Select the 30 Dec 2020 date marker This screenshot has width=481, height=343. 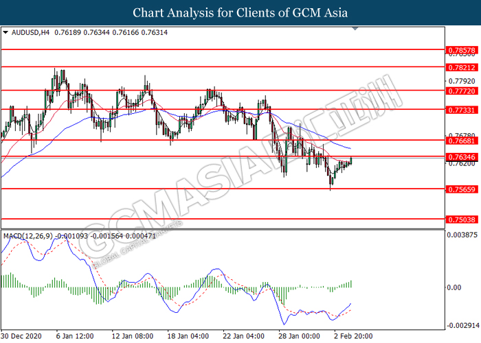[21, 336]
